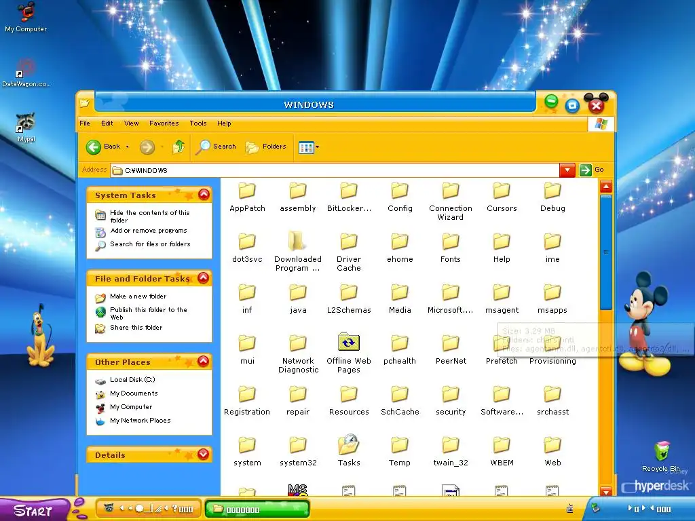This screenshot has width=695, height=521.
Task: Select the Temp folder
Action: click(400, 452)
